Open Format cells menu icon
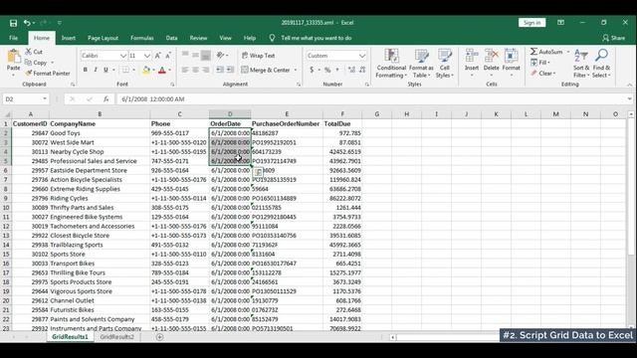The height and width of the screenshot is (358, 637). (511, 56)
